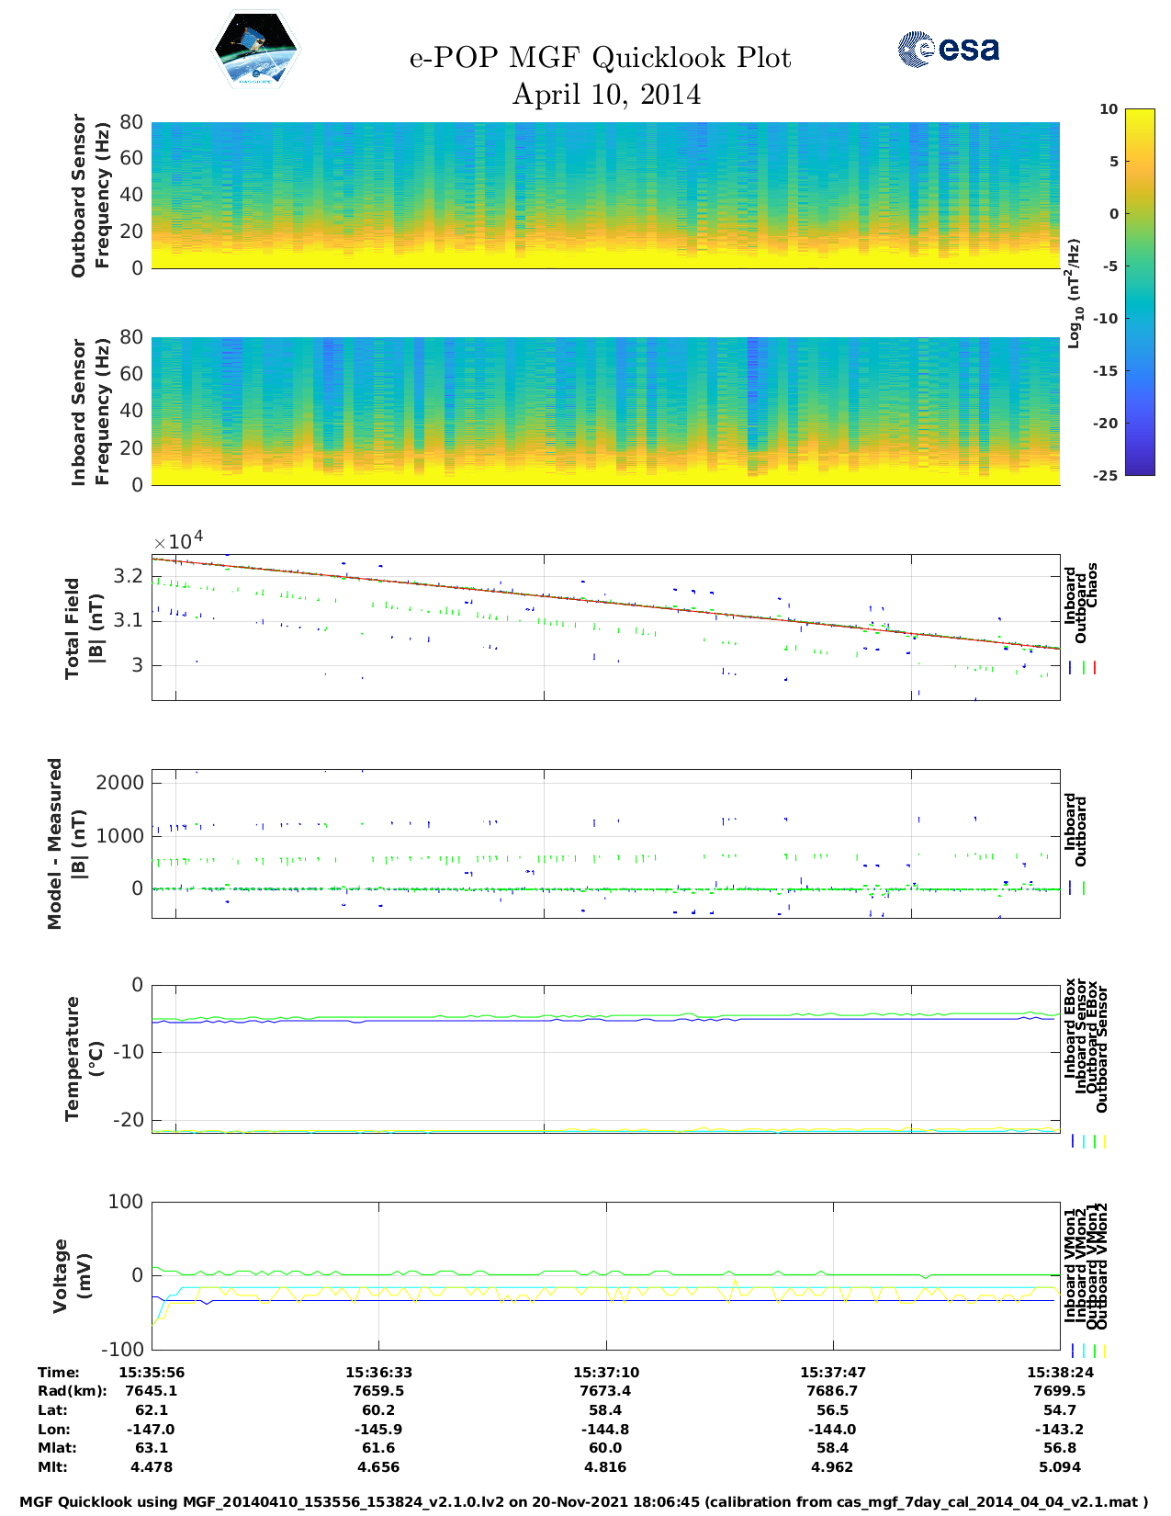Click the Temperature (°C) axis label
The width and height of the screenshot is (1171, 1516).
click(84, 1058)
